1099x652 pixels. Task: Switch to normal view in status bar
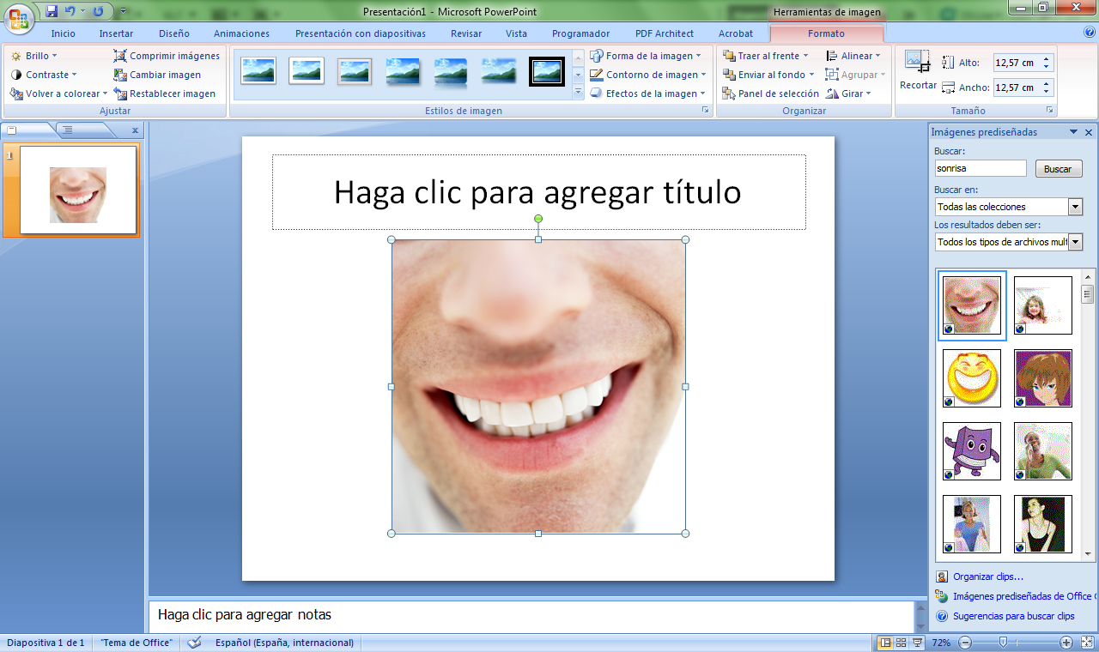[885, 643]
